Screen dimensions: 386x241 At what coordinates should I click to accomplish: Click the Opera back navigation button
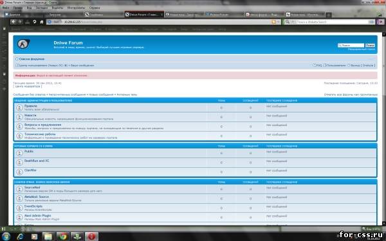pos(14,22)
